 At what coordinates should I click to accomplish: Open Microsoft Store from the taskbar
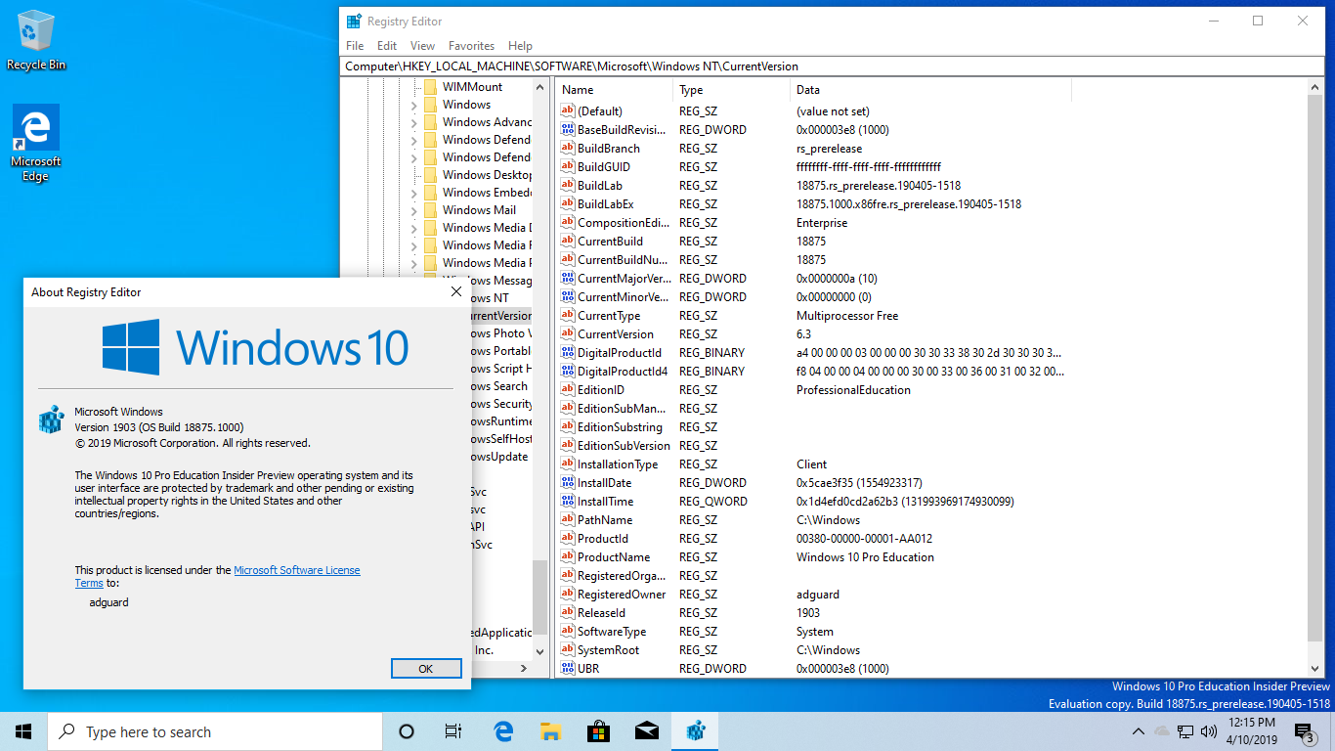[599, 731]
